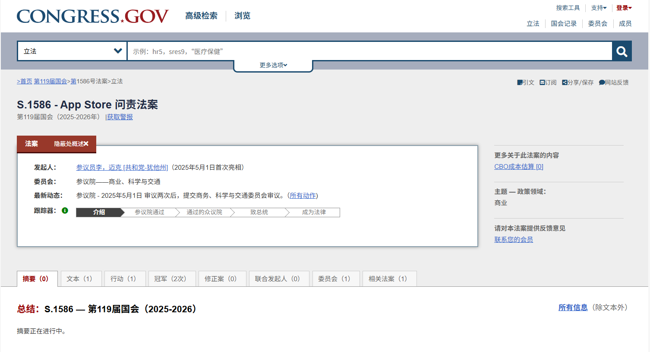Hide the bill overview with 隐蔽处概述

71,144
